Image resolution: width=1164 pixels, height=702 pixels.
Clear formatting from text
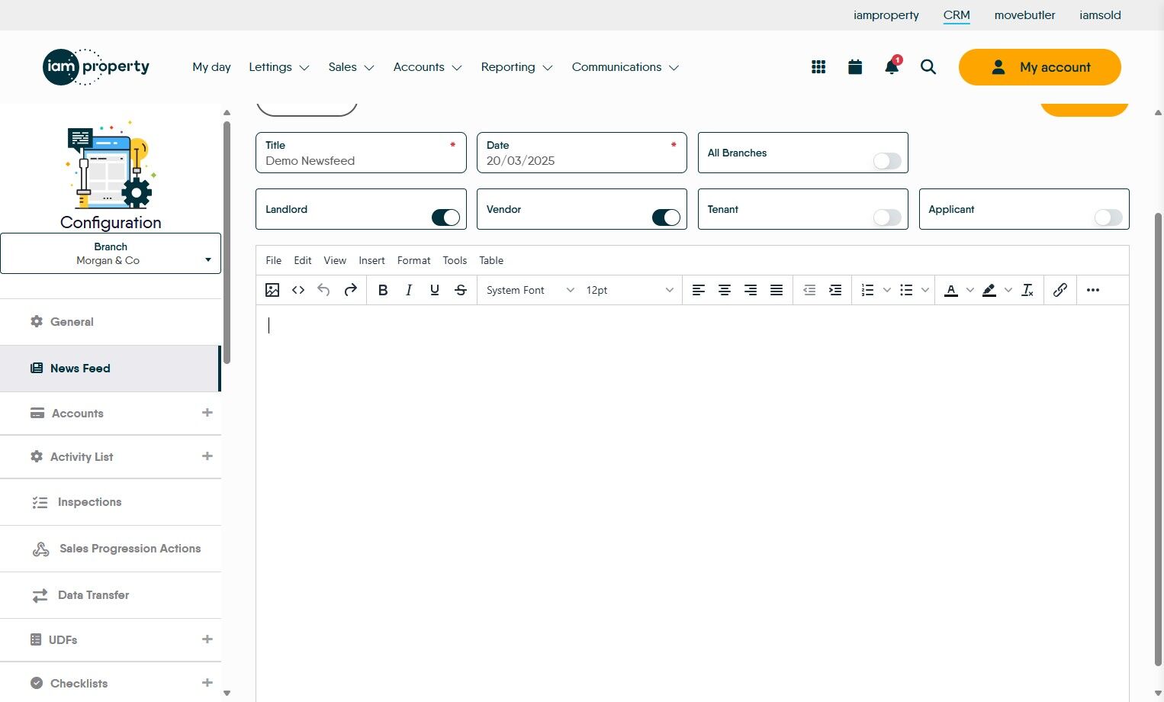point(1027,290)
